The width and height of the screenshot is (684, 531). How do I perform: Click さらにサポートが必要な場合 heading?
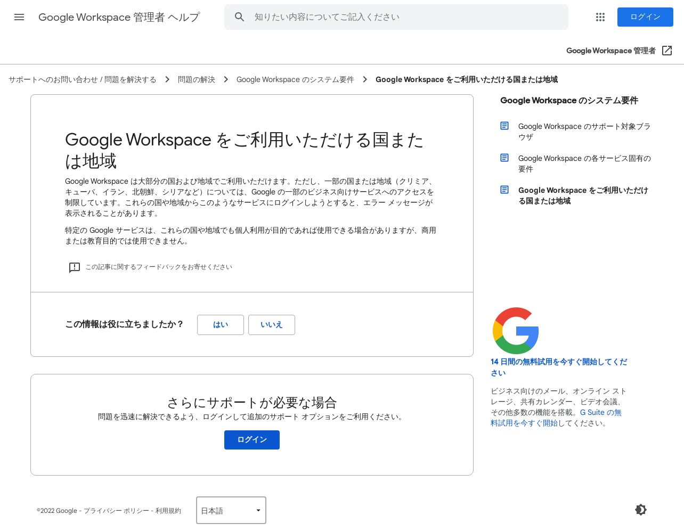point(252,403)
